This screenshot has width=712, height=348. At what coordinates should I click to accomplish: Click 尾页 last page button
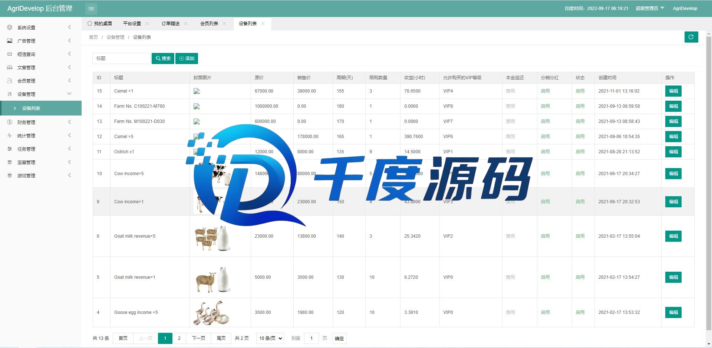coord(221,338)
